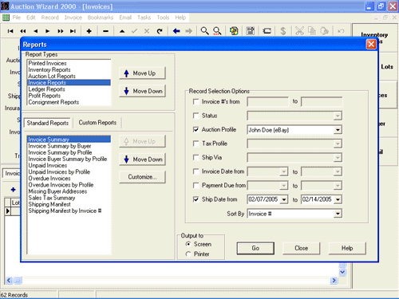Click the Help button in Reports
The height and width of the screenshot is (299, 399).
pos(347,248)
